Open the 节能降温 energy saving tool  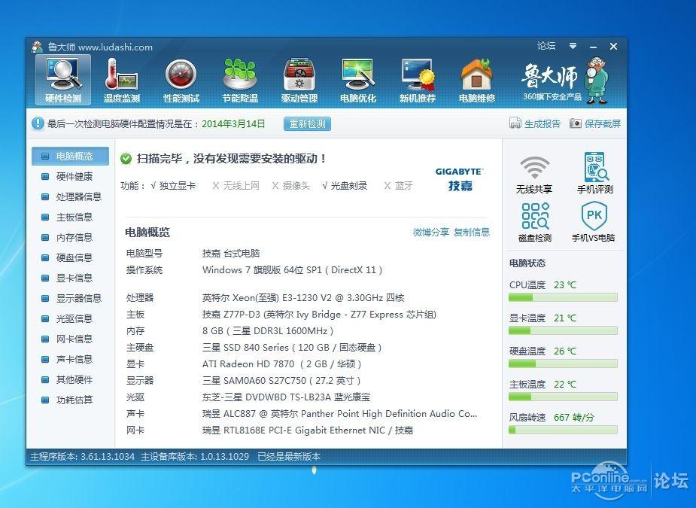[240, 81]
